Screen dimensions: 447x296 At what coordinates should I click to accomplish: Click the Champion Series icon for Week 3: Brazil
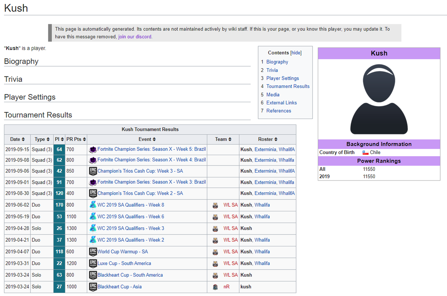pyautogui.click(x=93, y=182)
